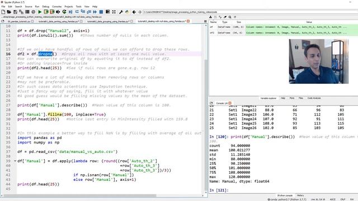Click the Find in files @ icon
Screen dimensions: 358x201
point(34,12)
